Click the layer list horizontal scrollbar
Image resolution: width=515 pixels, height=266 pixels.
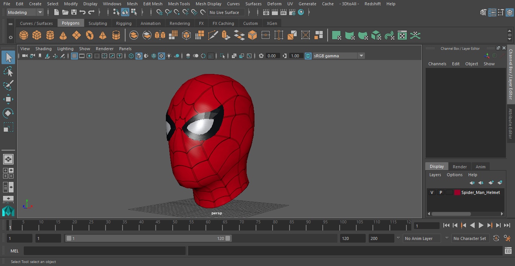click(x=451, y=214)
